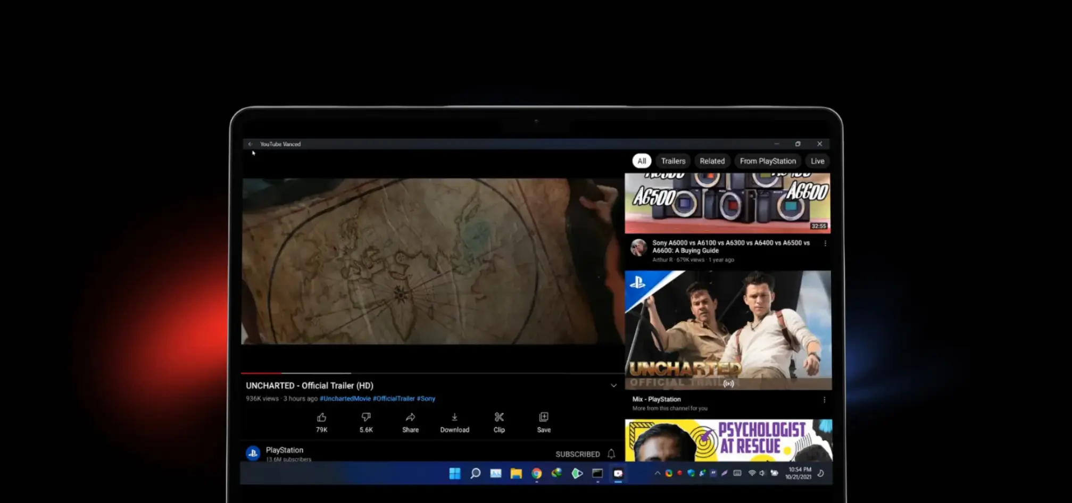Click the UNCHARTED - Official Trailer (HD) title

click(x=310, y=385)
